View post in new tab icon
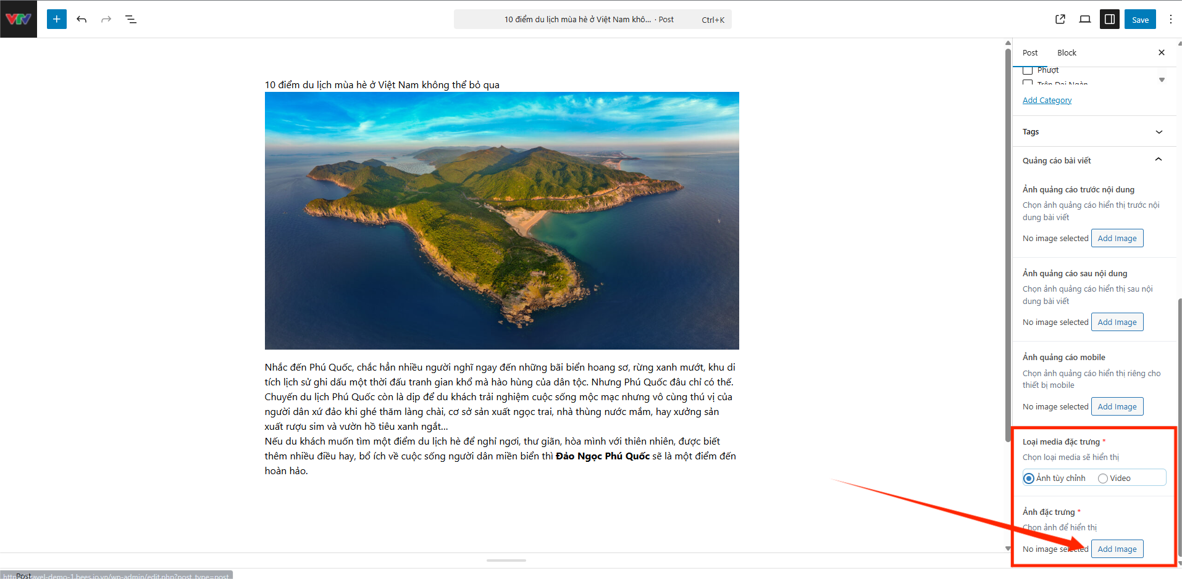 [1060, 19]
